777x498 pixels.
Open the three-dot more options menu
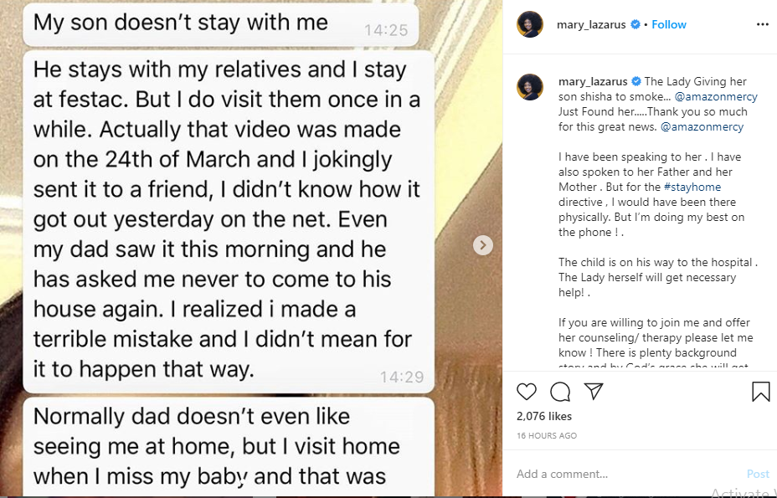point(763,24)
